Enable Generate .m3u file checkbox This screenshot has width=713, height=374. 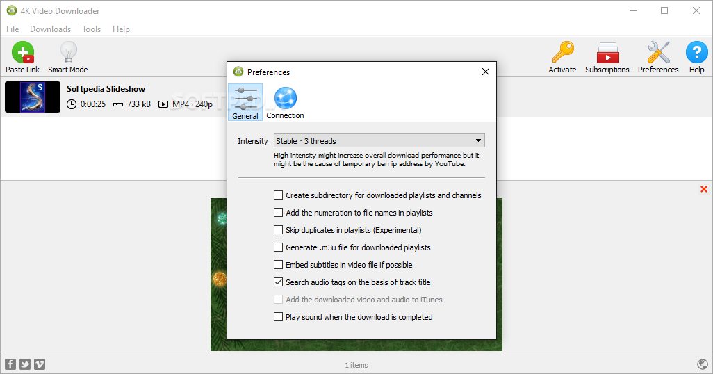[278, 247]
